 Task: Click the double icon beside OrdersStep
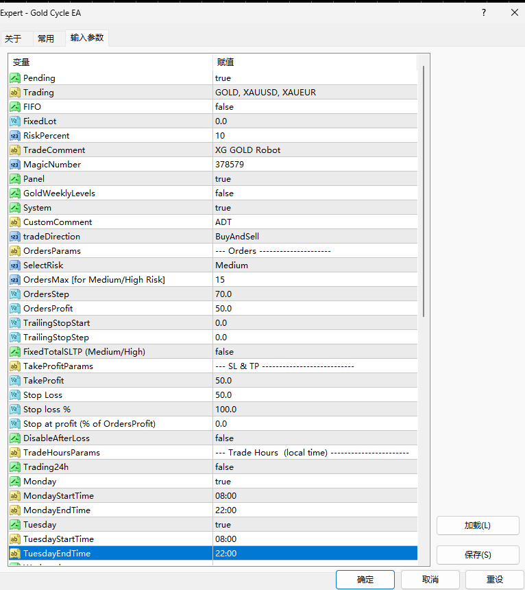coord(15,294)
